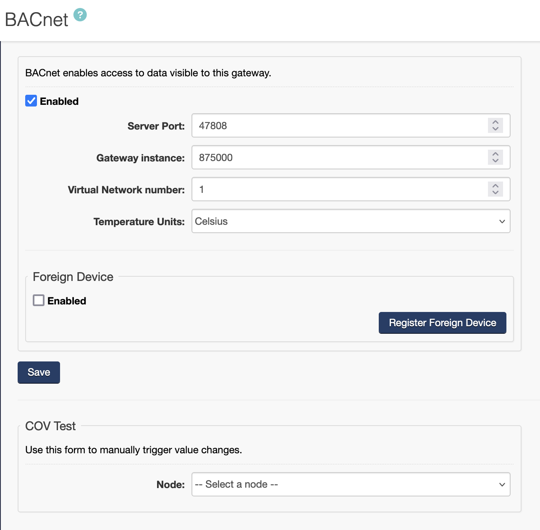The width and height of the screenshot is (540, 530).
Task: Increase Virtual Network number with up arrow
Action: pyautogui.click(x=495, y=186)
